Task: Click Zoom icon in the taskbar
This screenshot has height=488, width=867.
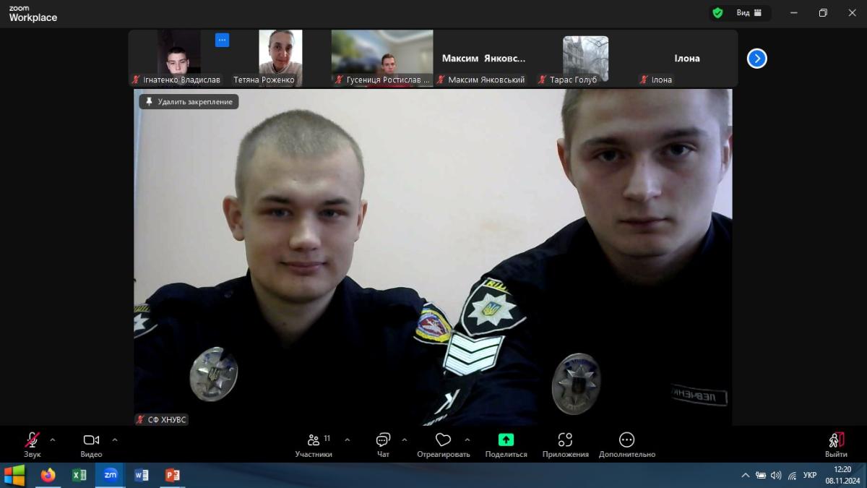Action: (110, 475)
